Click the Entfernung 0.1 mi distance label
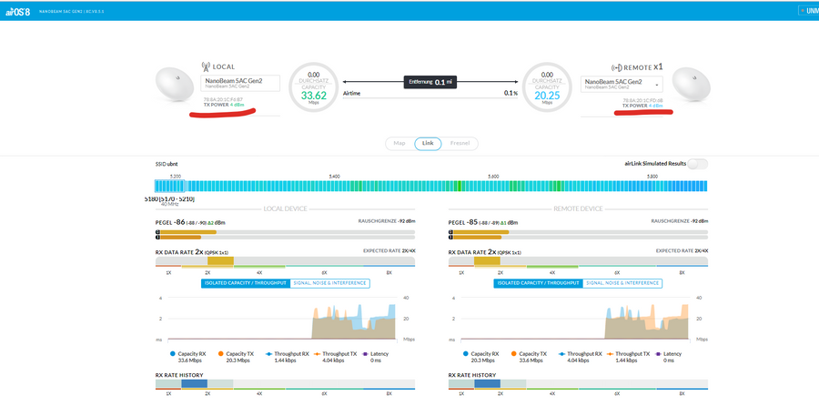 point(430,82)
